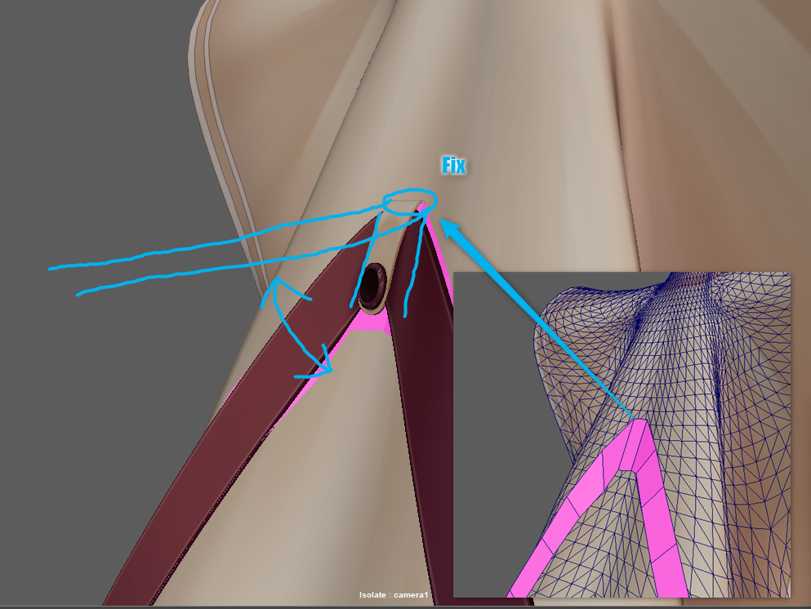Click the 'Isolate : camera1' viewport label
This screenshot has height=609, width=811.
(394, 595)
